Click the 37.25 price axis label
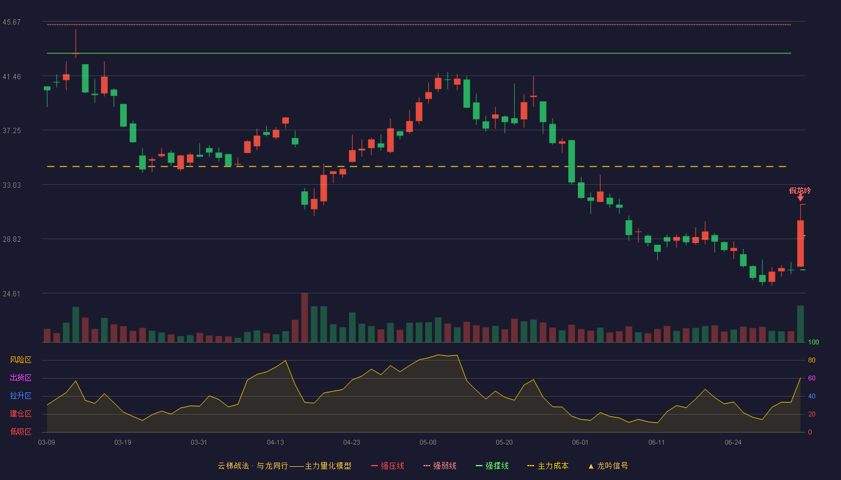Screen dimensions: 841x480 point(12,130)
